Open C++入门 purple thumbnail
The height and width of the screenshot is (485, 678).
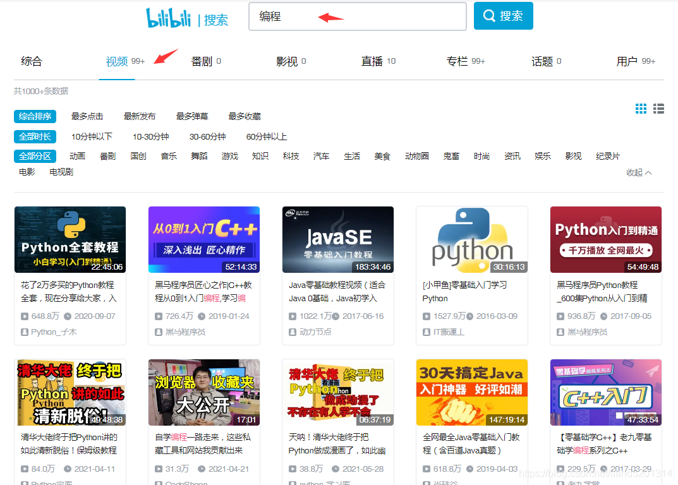tap(606, 392)
